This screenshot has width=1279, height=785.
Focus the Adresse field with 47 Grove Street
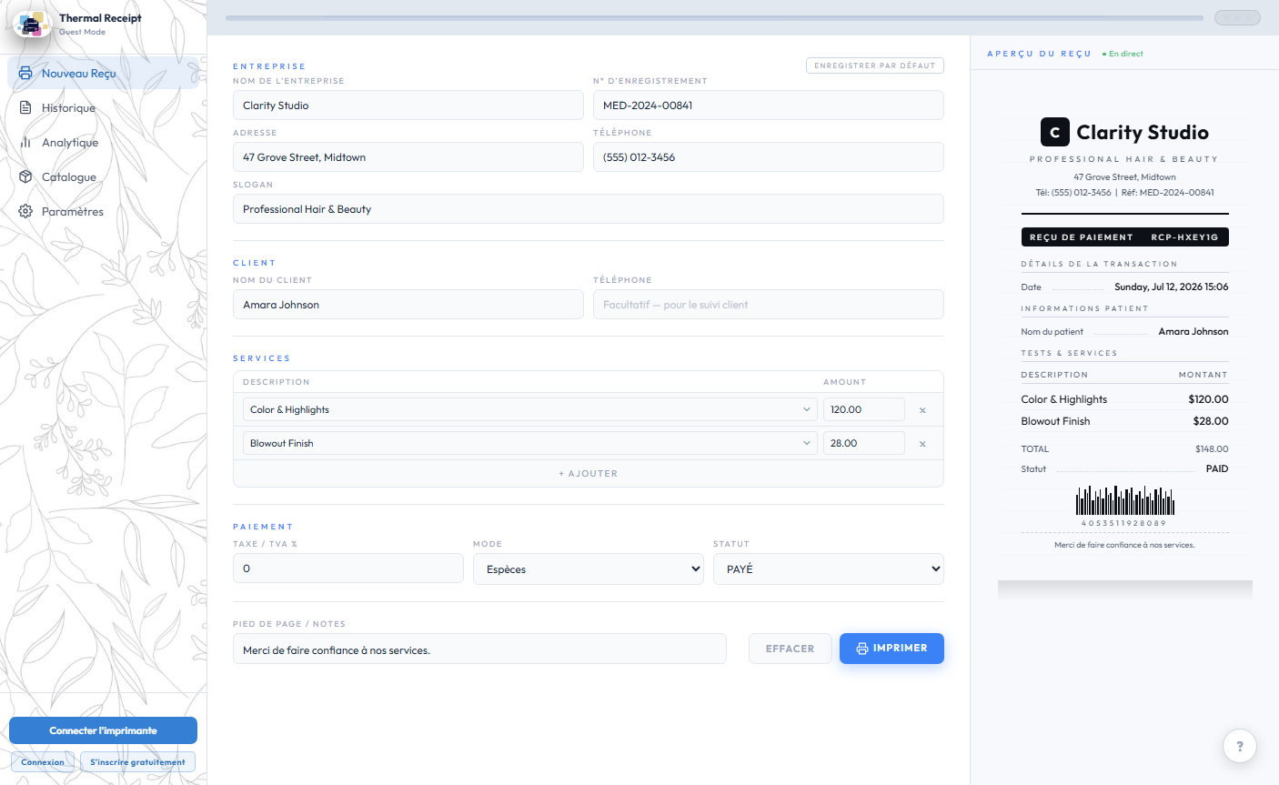[x=408, y=157]
